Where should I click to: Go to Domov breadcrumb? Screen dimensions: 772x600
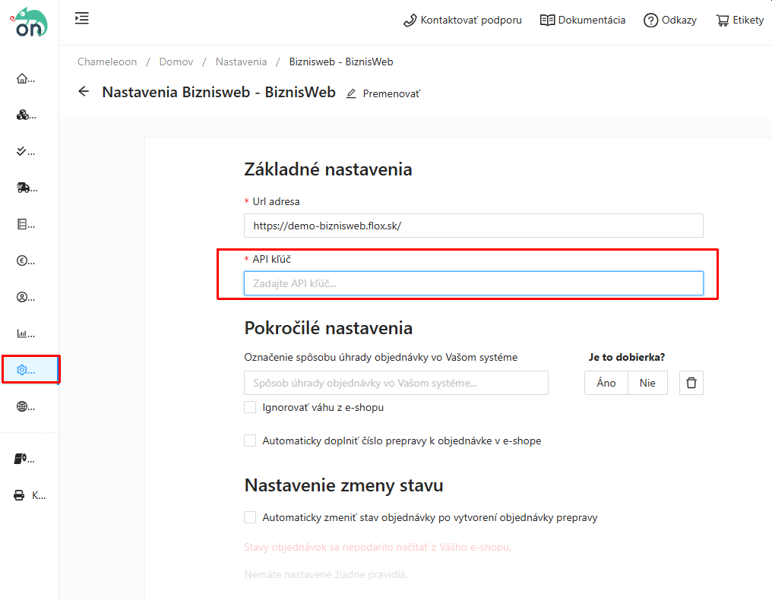click(176, 62)
